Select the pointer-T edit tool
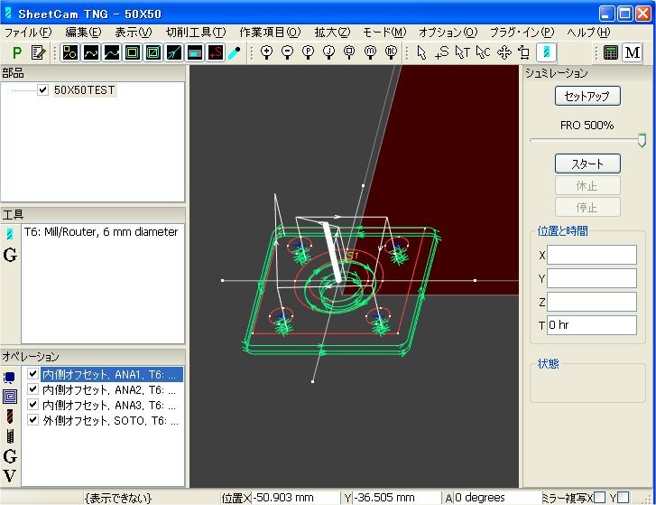 (x=463, y=52)
